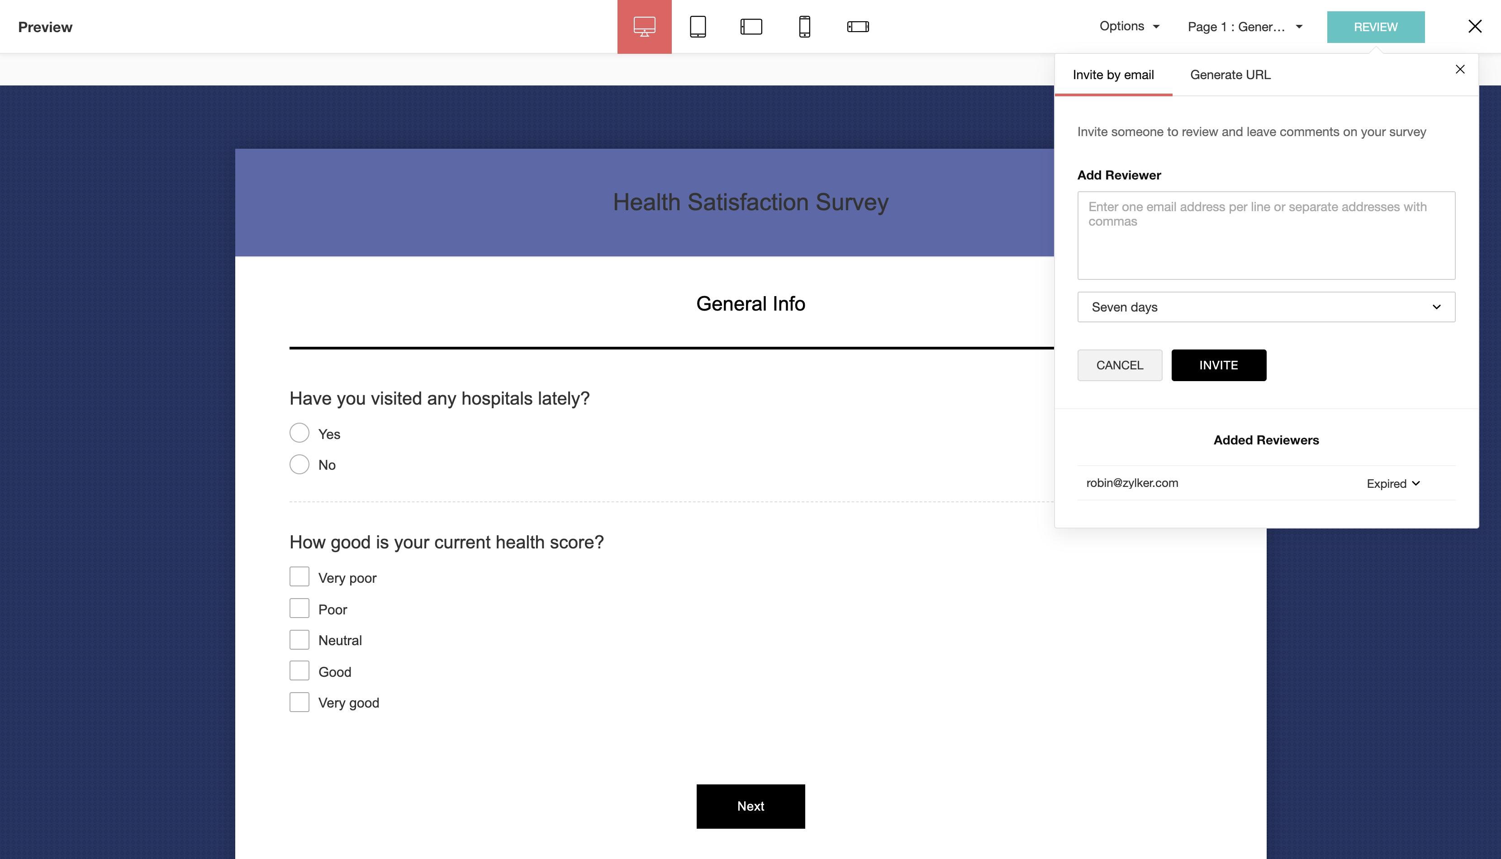This screenshot has height=859, width=1501.
Task: Close the review invite panel
Action: [x=1460, y=70]
